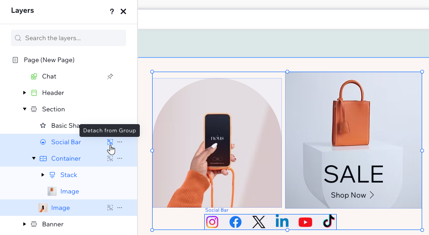Select the orange handbag image on canvas

click(x=354, y=140)
